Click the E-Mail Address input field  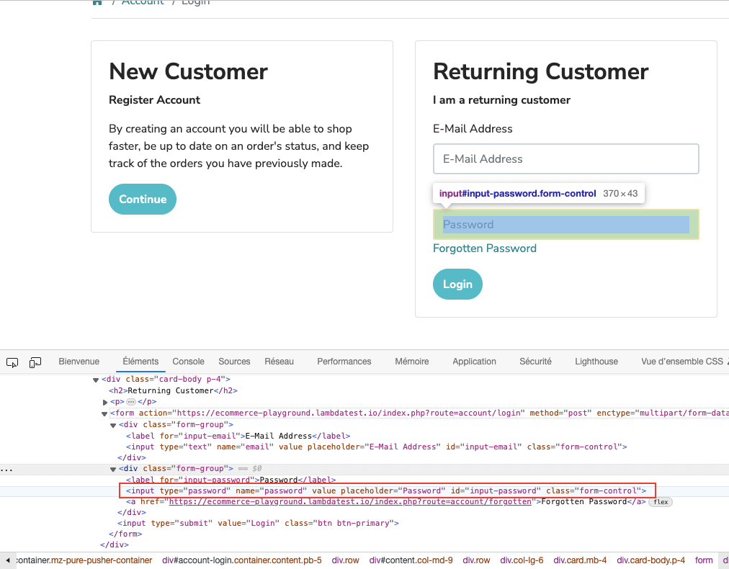pyautogui.click(x=565, y=159)
